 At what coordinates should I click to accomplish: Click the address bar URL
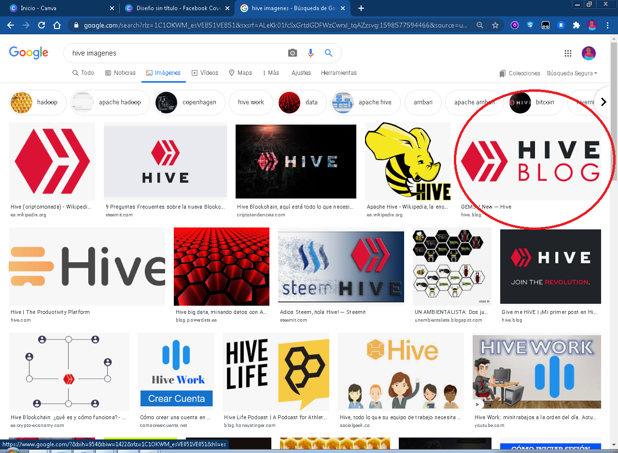click(x=275, y=25)
